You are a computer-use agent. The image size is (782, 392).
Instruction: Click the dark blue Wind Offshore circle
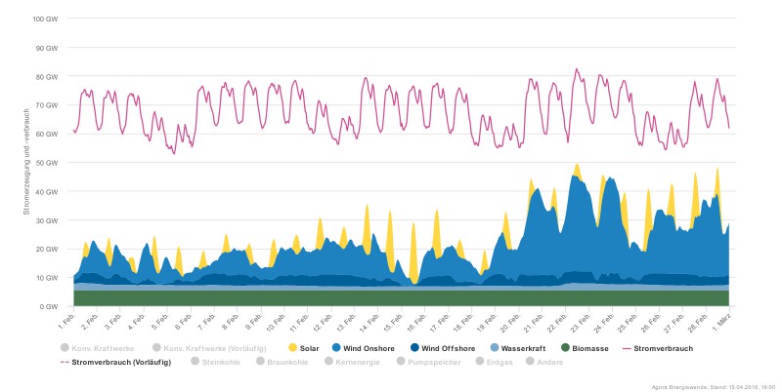pyautogui.click(x=413, y=347)
